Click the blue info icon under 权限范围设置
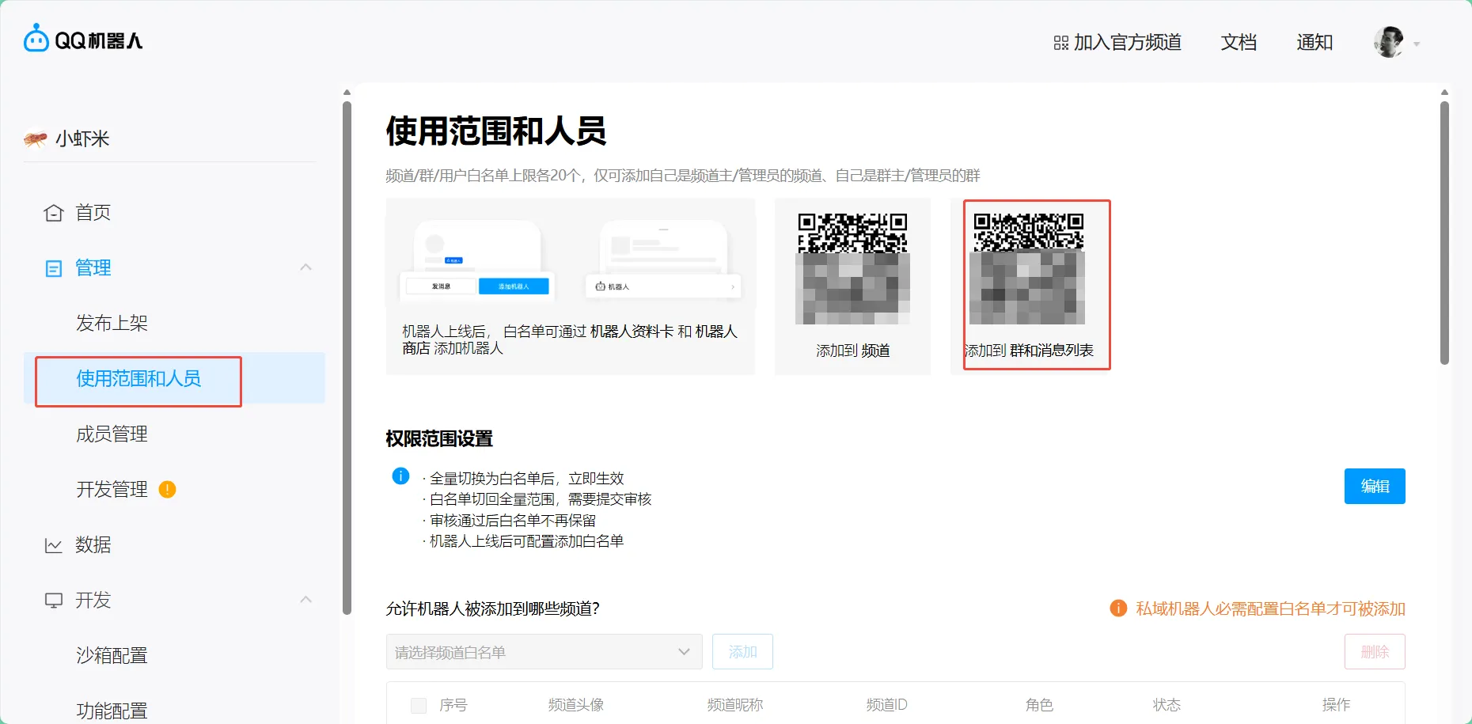The height and width of the screenshot is (724, 1472). click(x=400, y=476)
